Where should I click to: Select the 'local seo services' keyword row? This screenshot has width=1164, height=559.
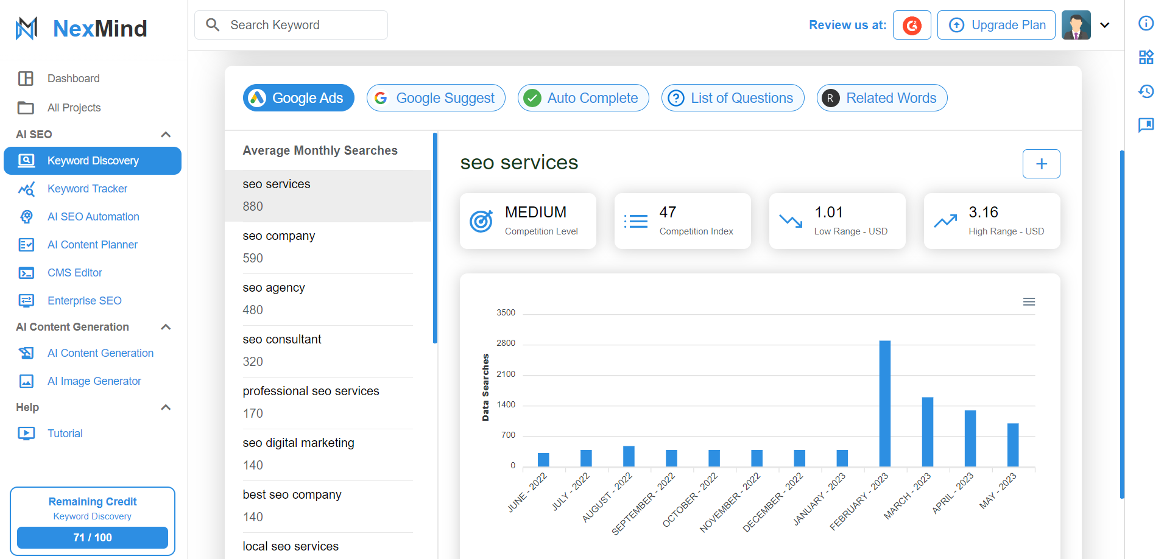pyautogui.click(x=328, y=546)
